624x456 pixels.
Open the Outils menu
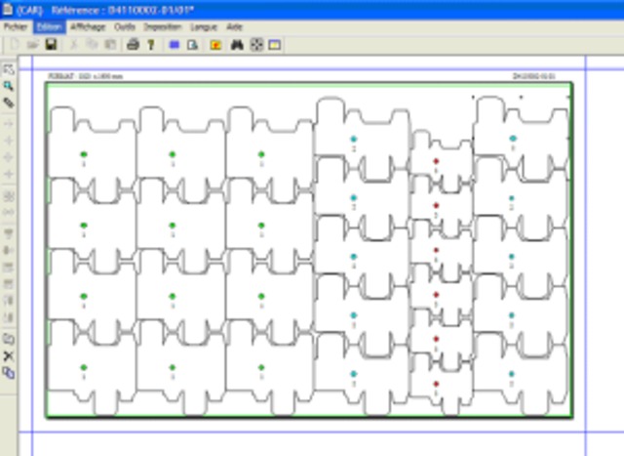point(124,27)
